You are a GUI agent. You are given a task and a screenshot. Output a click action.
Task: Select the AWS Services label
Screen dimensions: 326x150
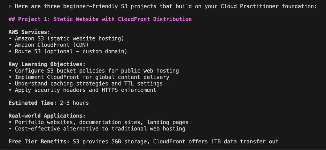pos(29,32)
